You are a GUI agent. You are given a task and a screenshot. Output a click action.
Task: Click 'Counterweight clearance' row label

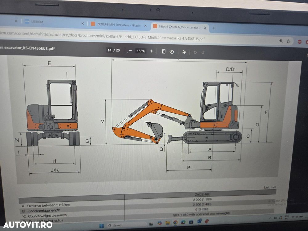(47, 216)
